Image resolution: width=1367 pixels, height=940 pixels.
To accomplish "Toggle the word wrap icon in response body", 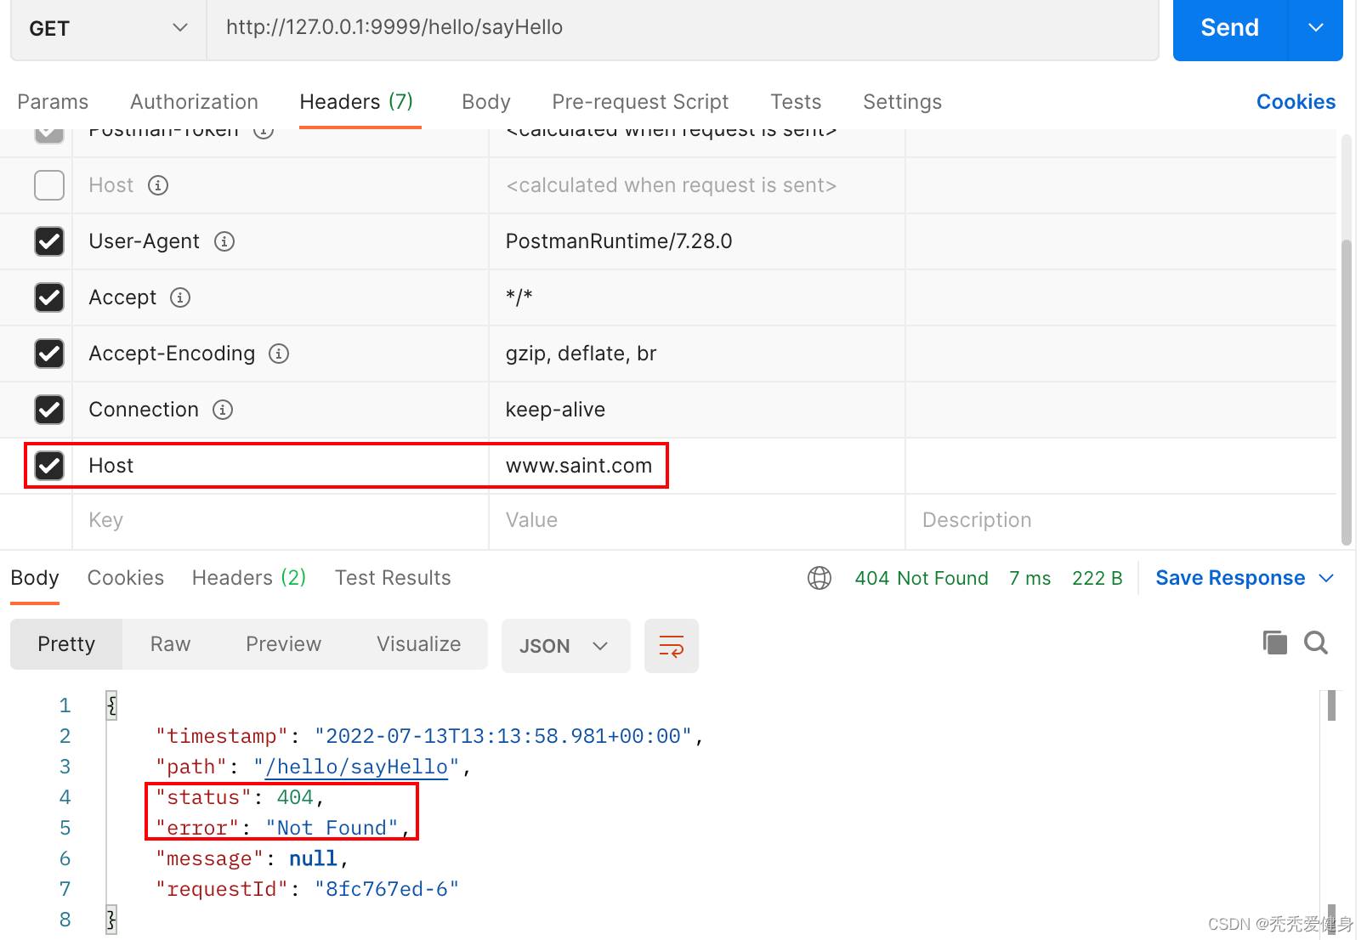I will (672, 646).
